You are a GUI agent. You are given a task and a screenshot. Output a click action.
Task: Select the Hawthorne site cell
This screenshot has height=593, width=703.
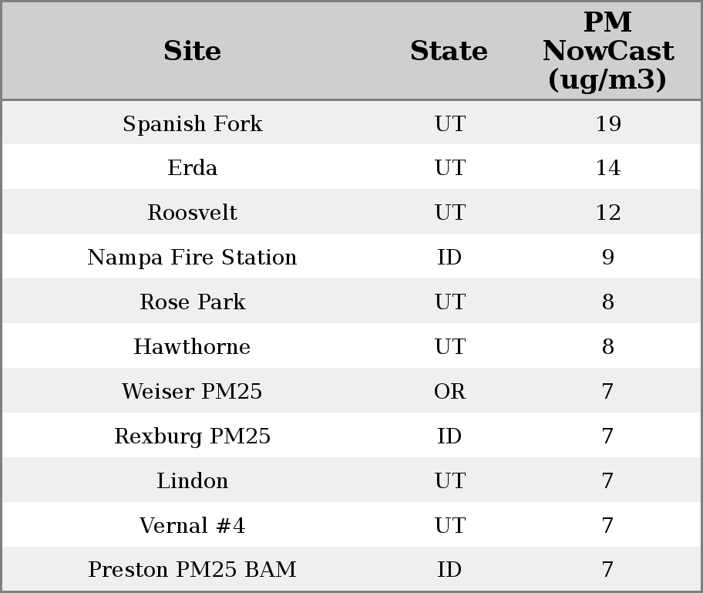[193, 347]
